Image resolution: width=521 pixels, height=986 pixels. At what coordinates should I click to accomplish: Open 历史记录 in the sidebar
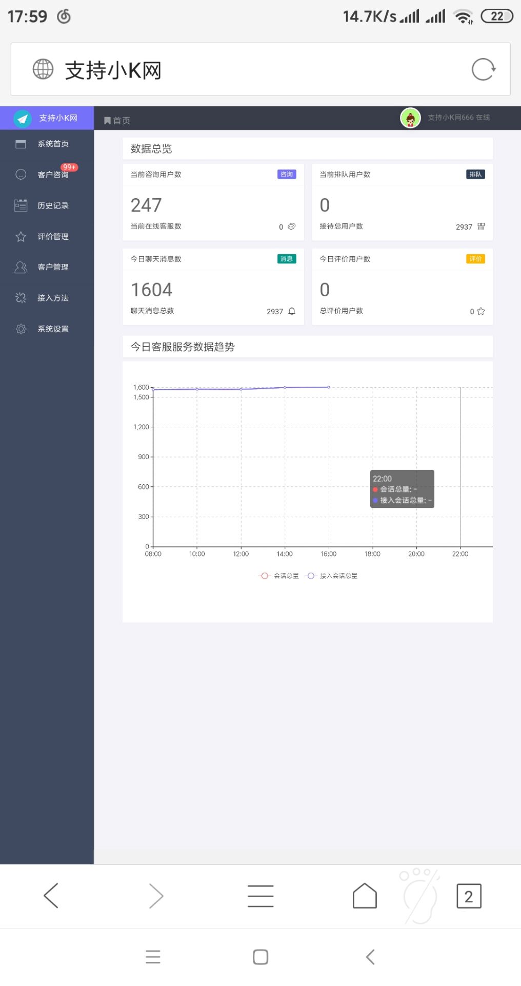(47, 205)
